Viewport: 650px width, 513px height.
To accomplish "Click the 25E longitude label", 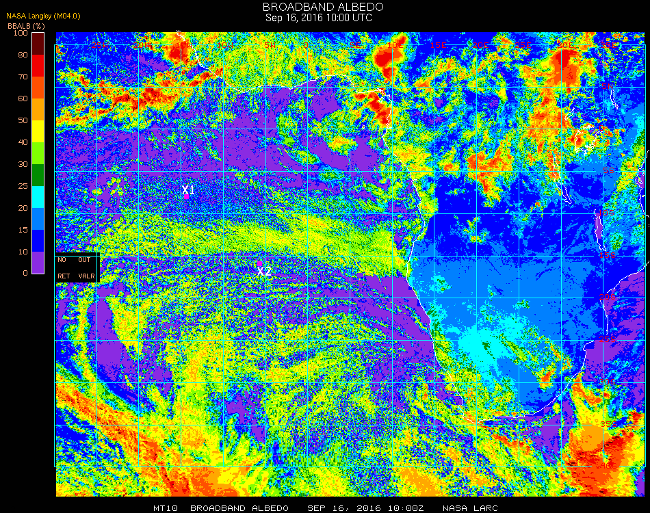I will coord(523,44).
